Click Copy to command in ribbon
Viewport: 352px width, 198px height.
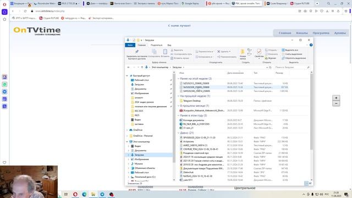204,57
